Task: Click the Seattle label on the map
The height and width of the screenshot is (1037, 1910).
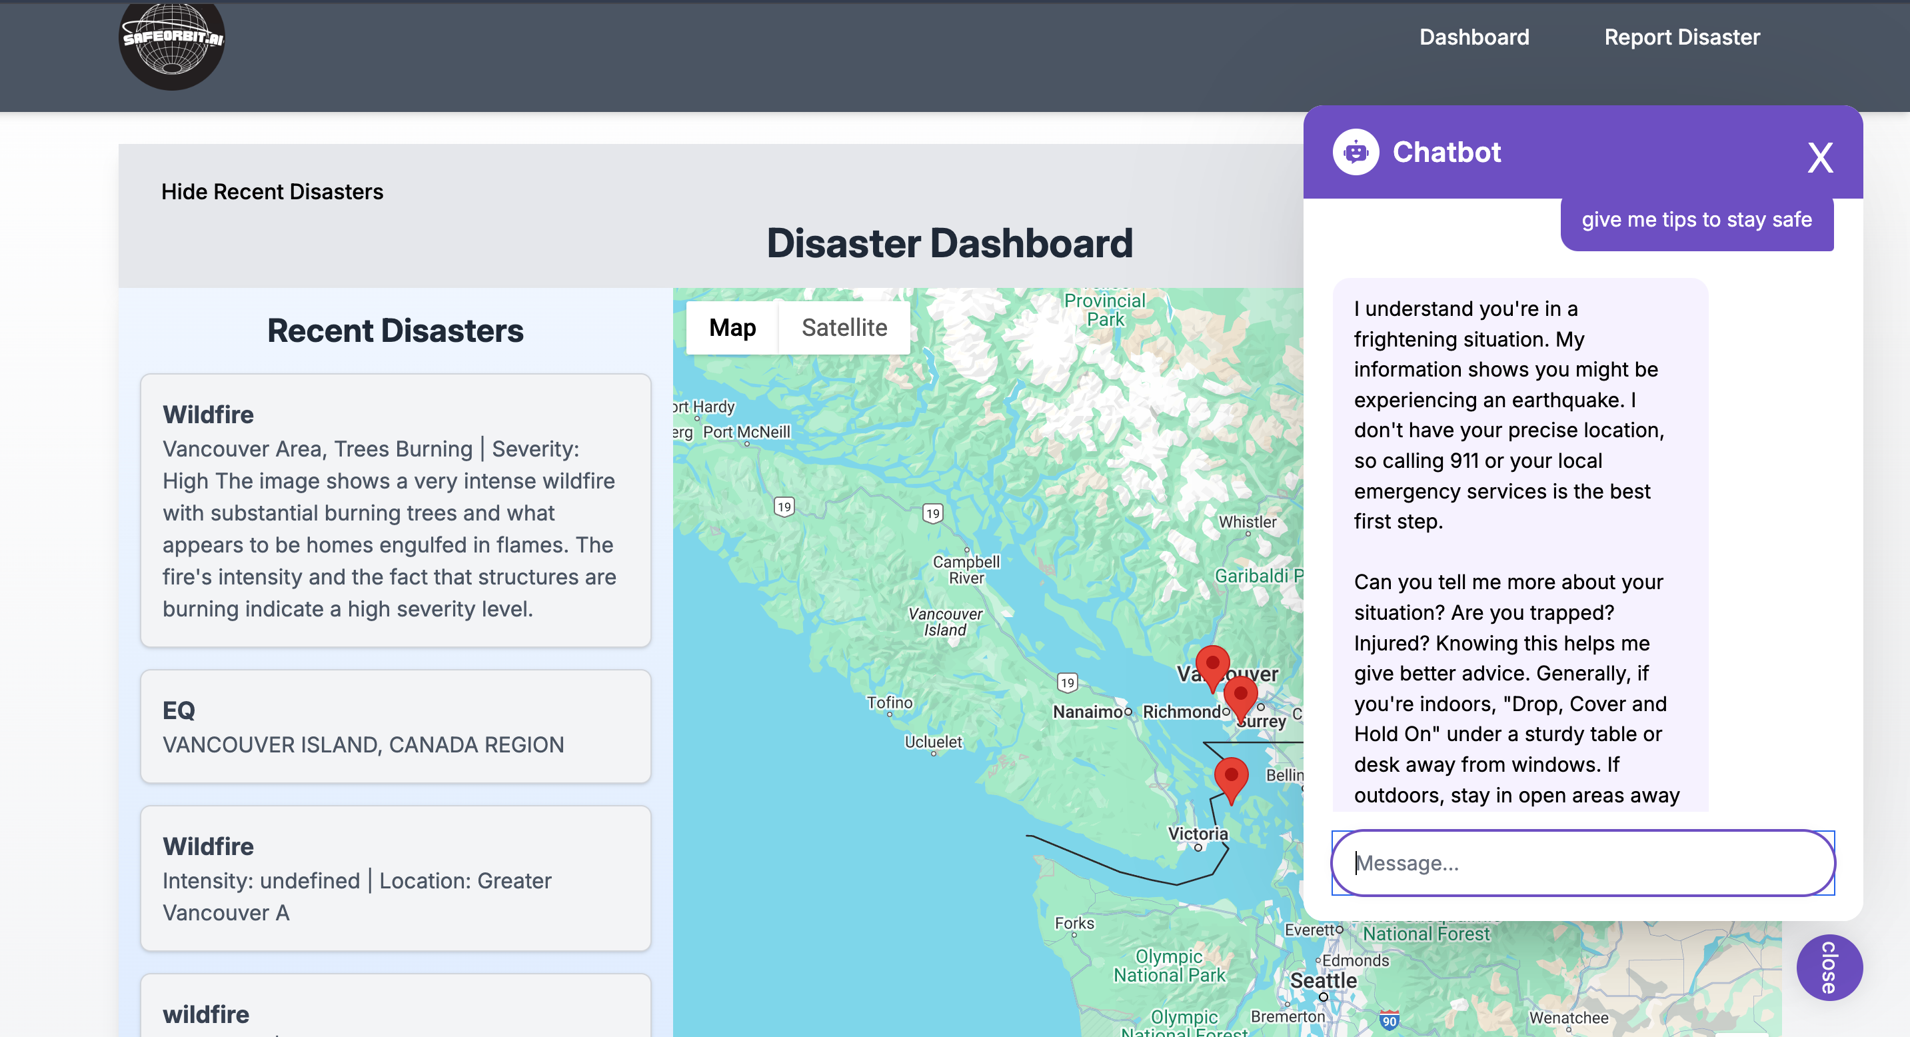Action: 1323,980
